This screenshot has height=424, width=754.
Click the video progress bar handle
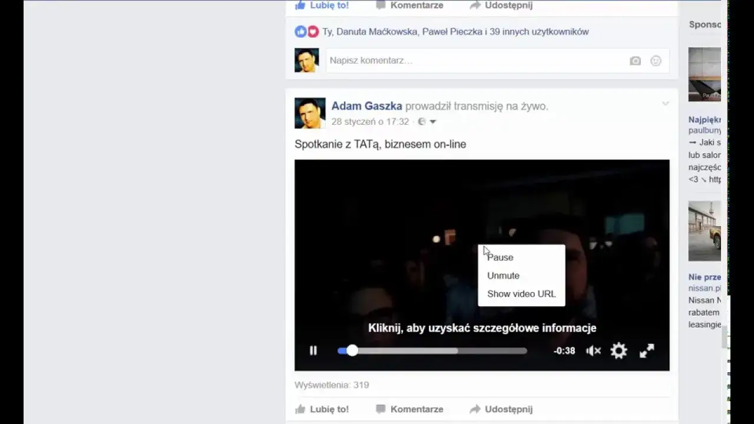[x=352, y=350]
